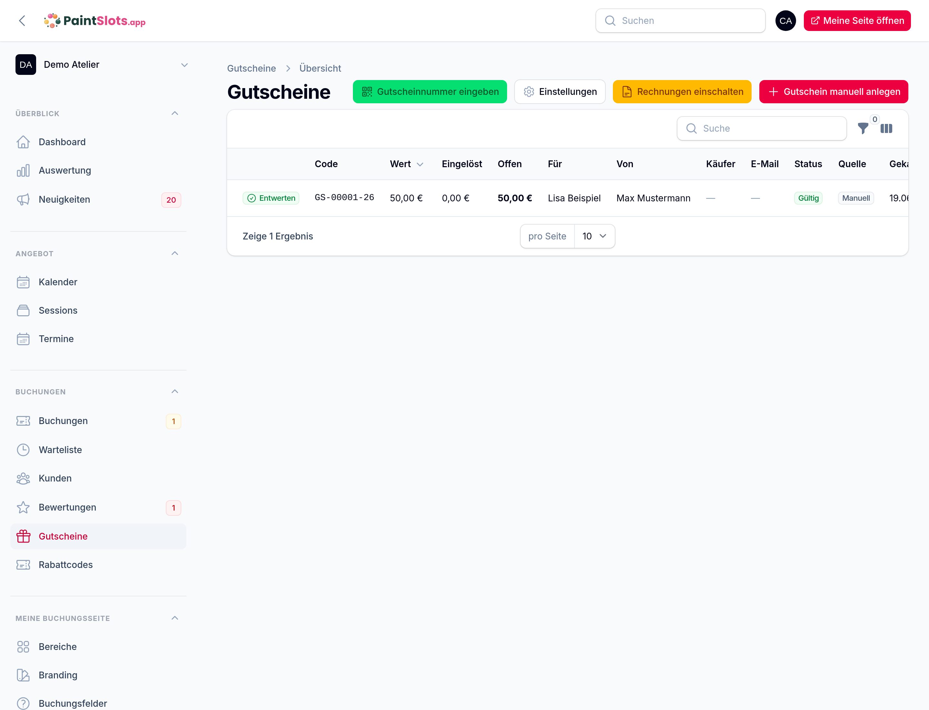Image resolution: width=929 pixels, height=710 pixels.
Task: Open Auswertung in sidebar
Action: 98,170
